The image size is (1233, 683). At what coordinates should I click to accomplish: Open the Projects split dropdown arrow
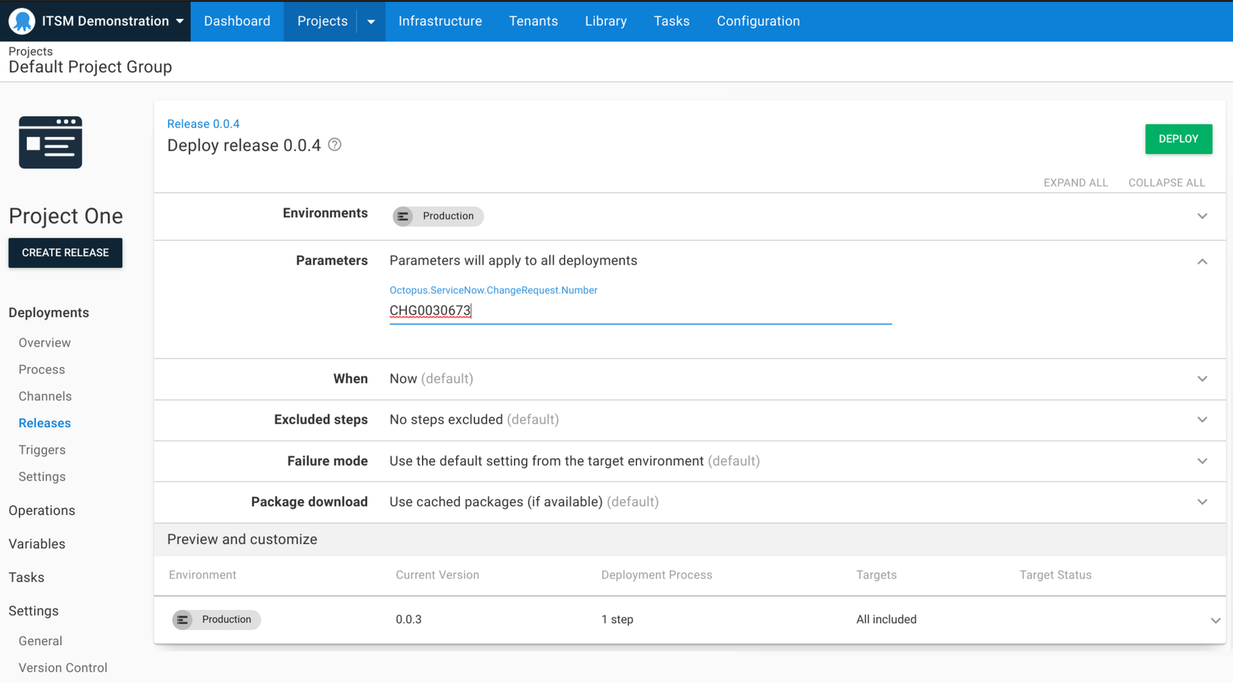tap(370, 21)
